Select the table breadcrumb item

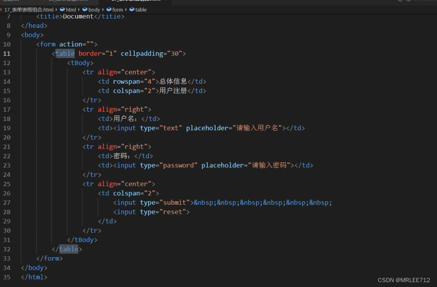(x=138, y=10)
